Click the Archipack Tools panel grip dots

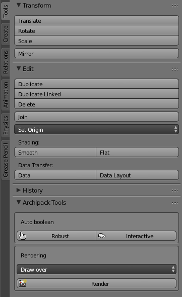click(x=175, y=203)
